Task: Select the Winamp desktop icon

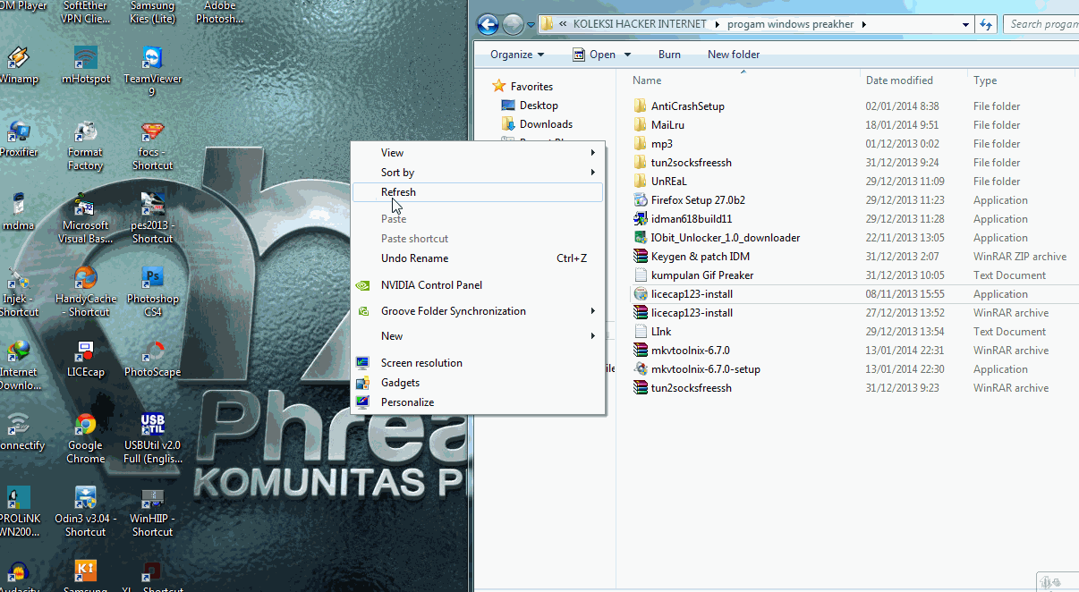Action: coord(18,65)
